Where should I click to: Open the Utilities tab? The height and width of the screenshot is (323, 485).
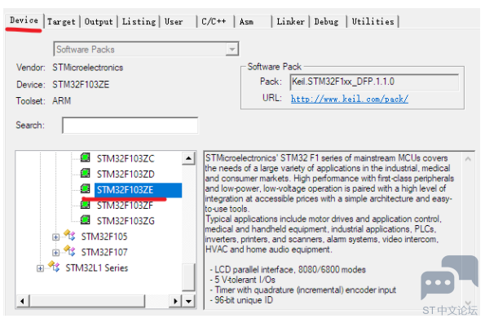coord(373,22)
